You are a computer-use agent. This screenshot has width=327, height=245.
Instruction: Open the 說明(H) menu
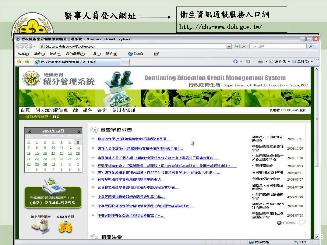tap(111, 54)
